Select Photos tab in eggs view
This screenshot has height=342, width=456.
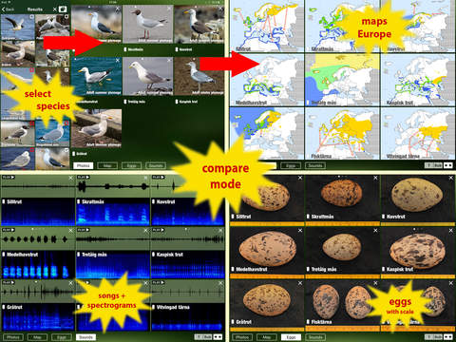[242, 337]
